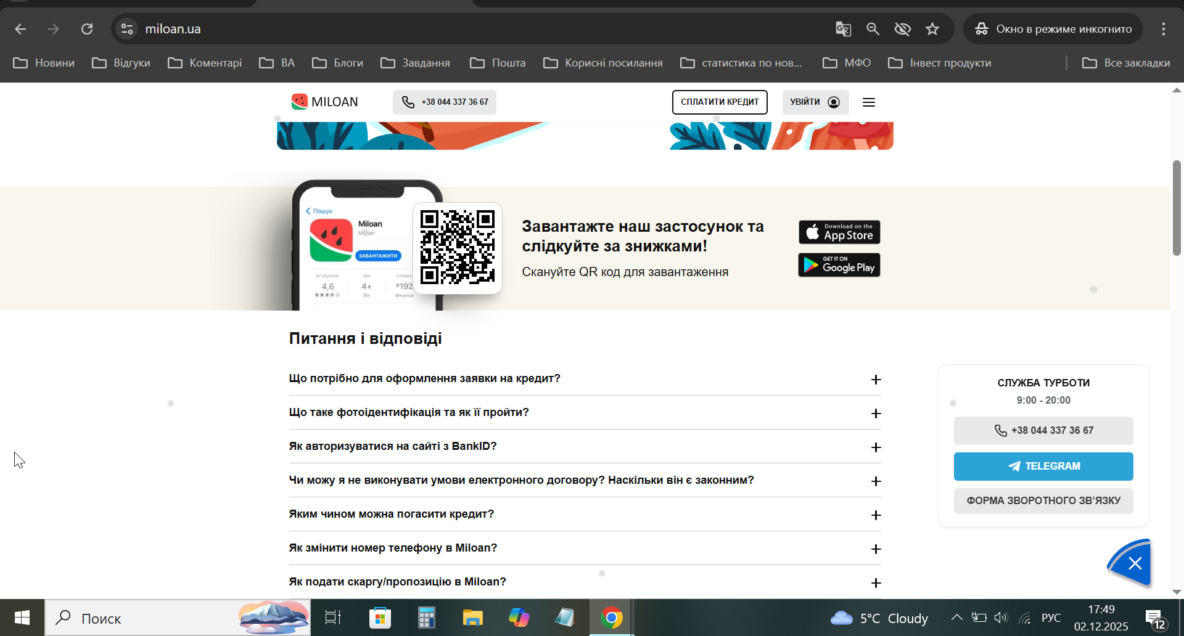The width and height of the screenshot is (1184, 636).
Task: Open the Завдання bookmarks folder
Action: click(415, 63)
